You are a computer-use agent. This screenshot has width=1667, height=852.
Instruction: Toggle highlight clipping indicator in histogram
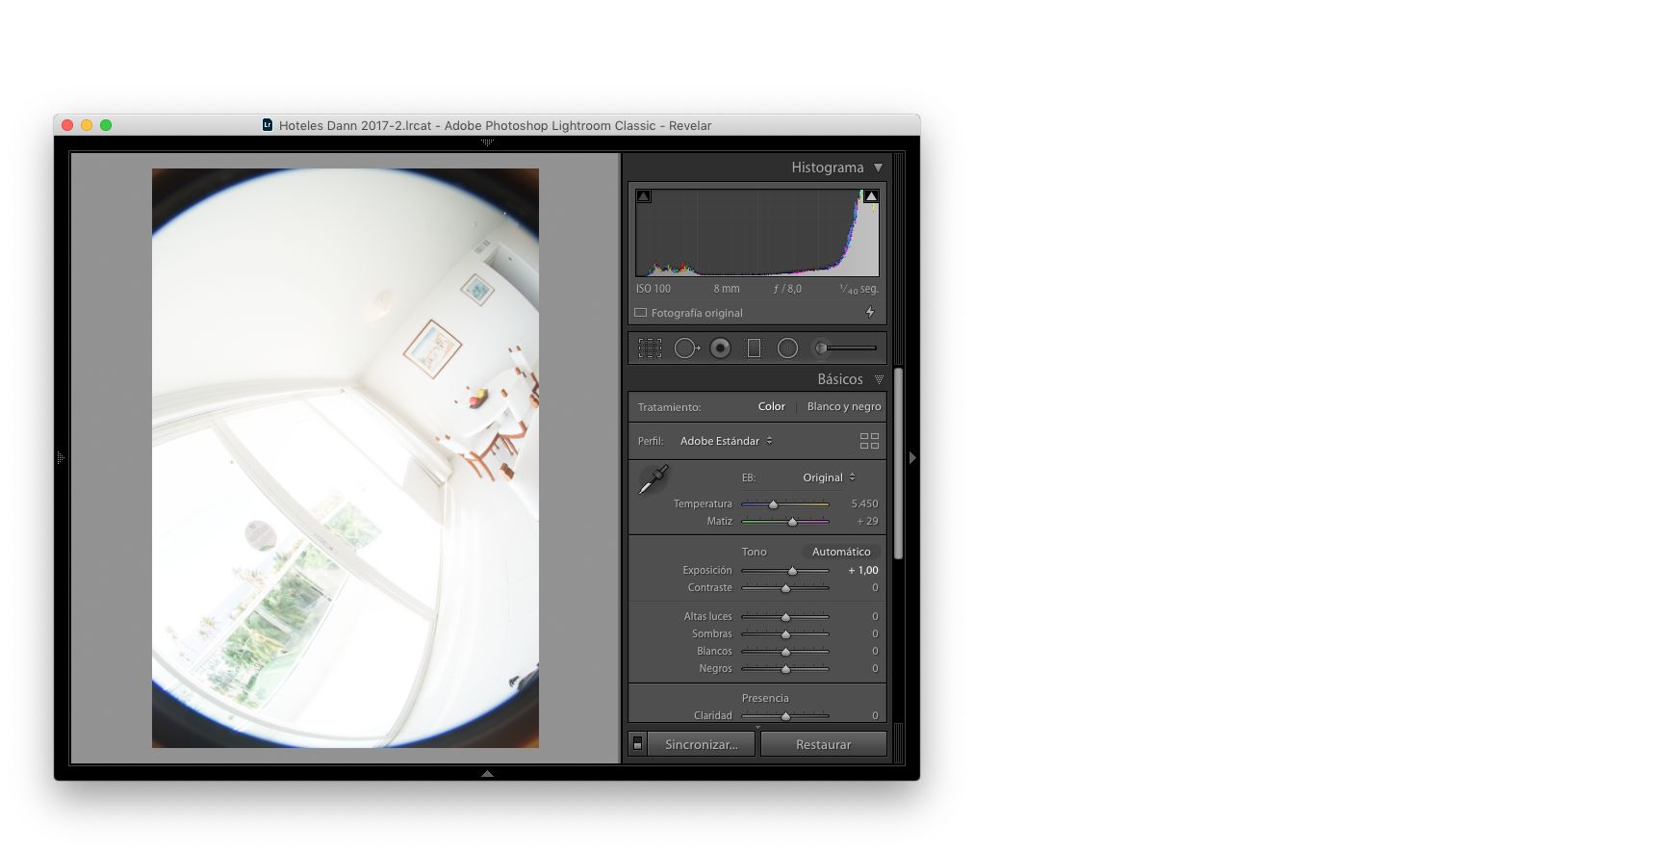[871, 196]
